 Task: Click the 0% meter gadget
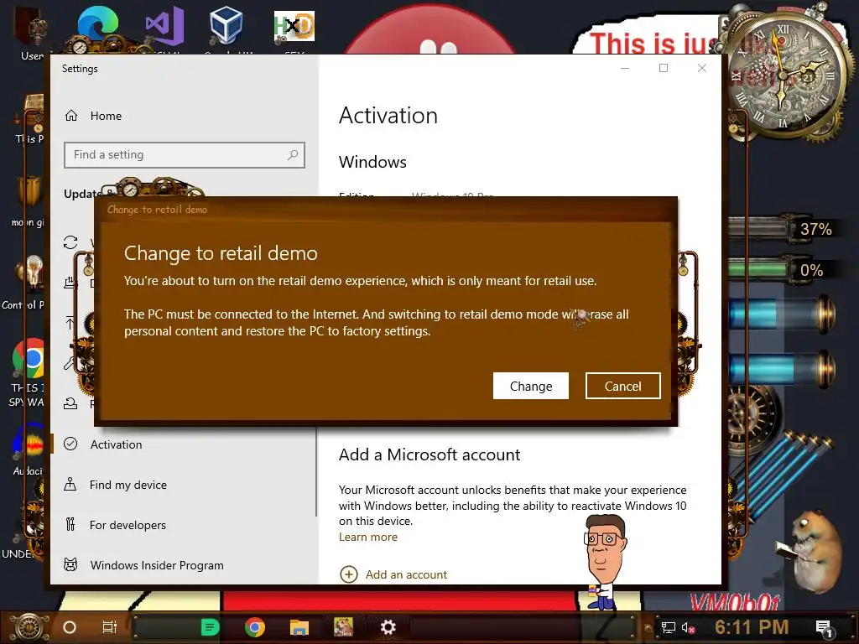783,271
